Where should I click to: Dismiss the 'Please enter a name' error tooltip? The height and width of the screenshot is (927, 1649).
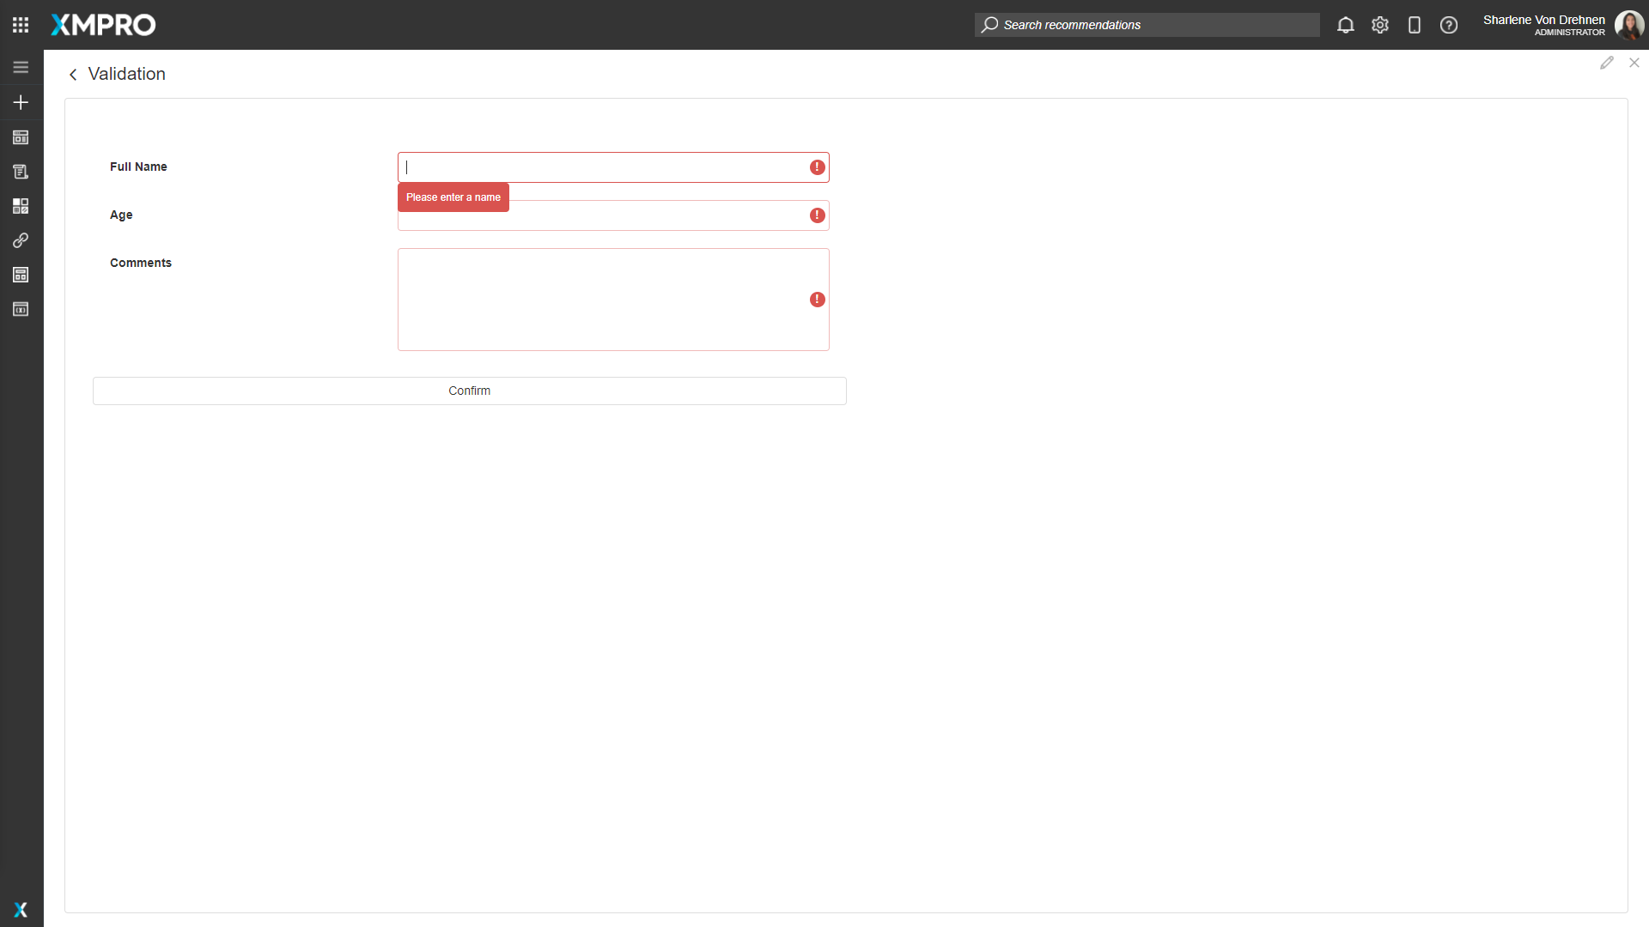453,197
